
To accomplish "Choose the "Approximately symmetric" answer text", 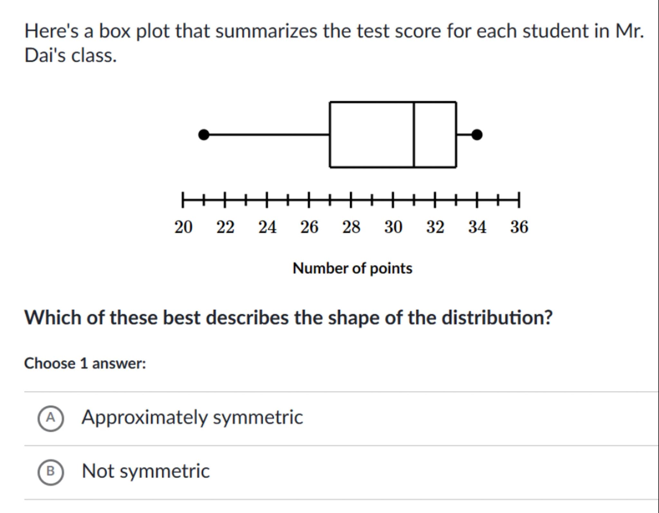I will click(x=192, y=417).
